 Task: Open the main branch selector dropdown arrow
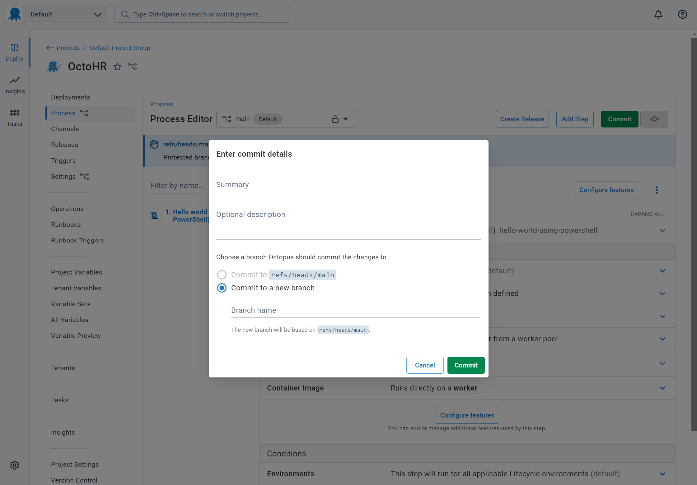tap(345, 119)
